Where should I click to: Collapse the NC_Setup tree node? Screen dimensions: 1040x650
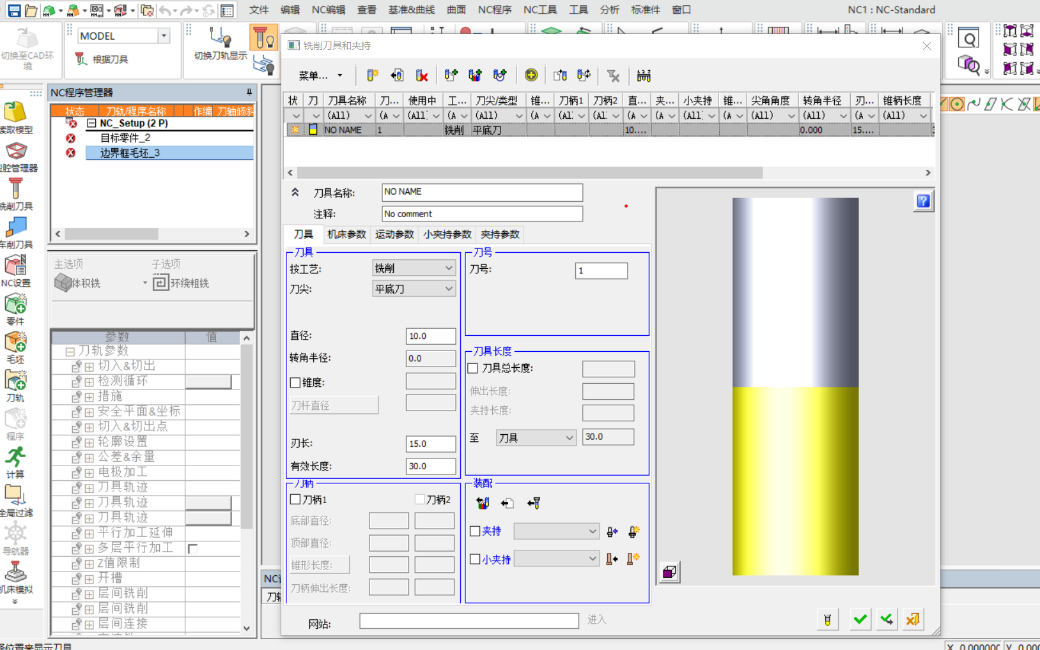point(91,123)
